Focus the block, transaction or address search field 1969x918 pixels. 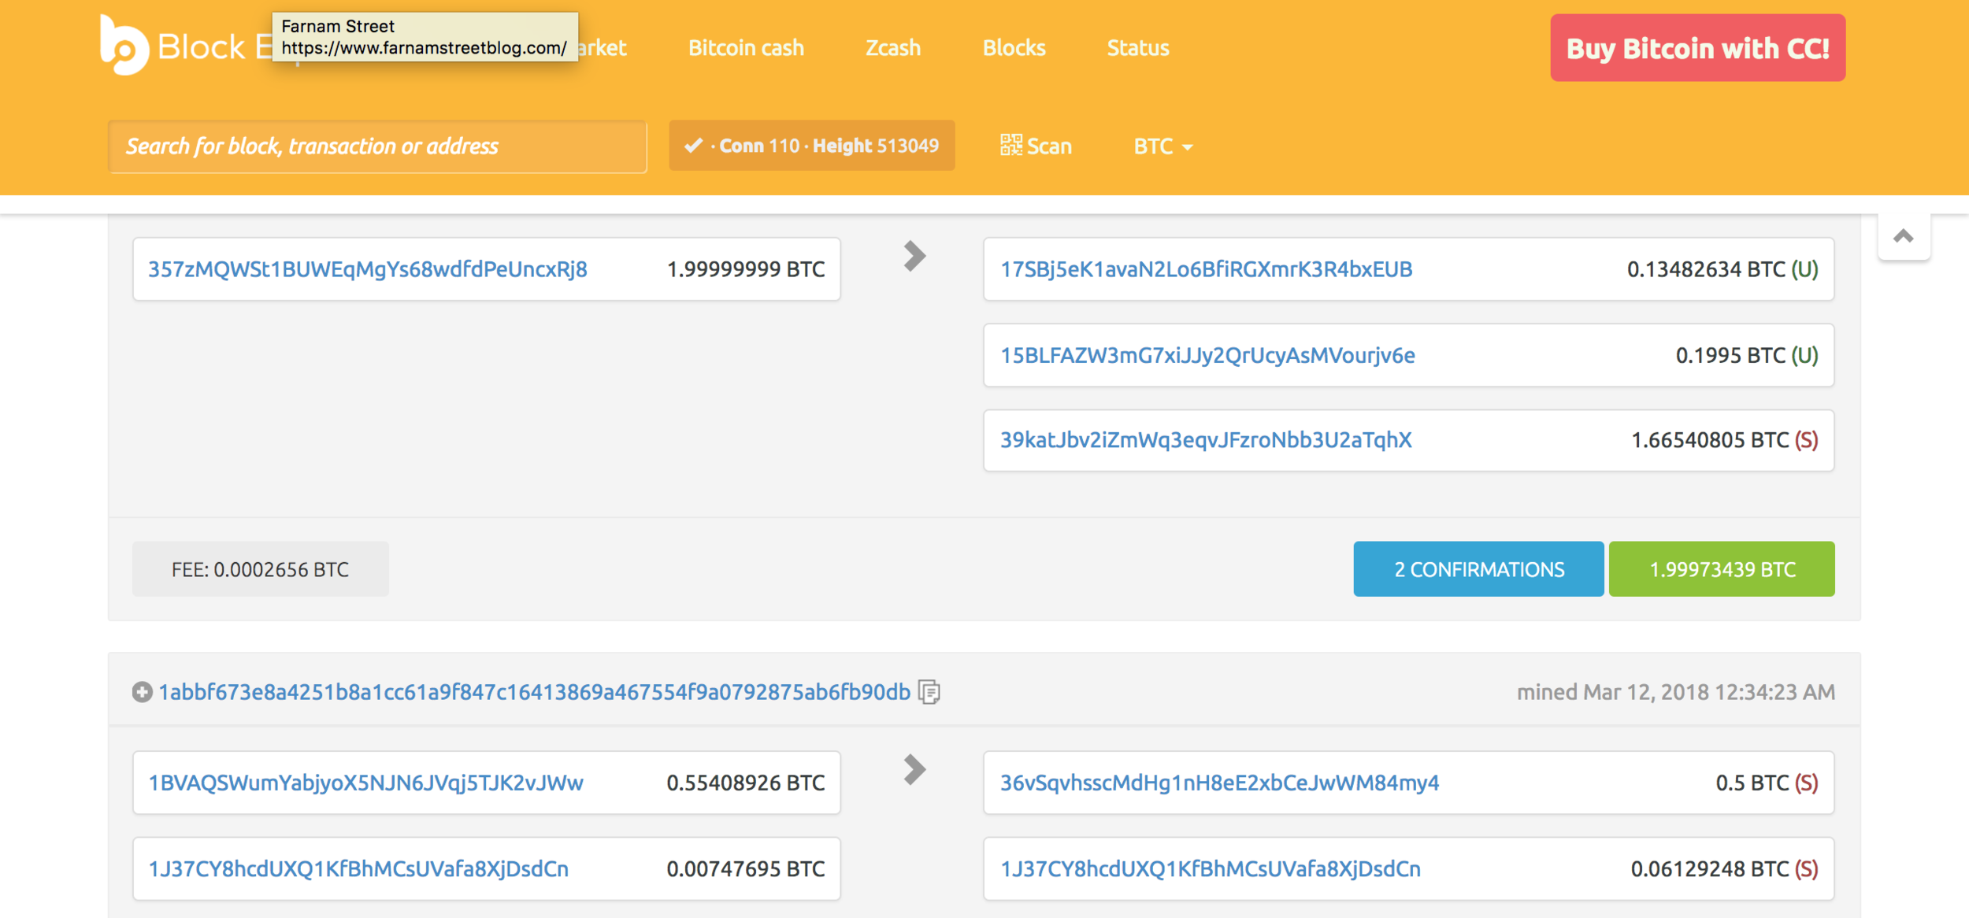point(377,146)
